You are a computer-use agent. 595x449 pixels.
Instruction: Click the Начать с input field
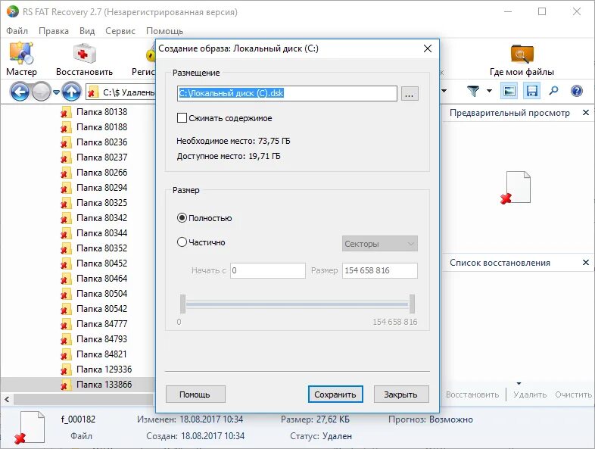point(267,270)
